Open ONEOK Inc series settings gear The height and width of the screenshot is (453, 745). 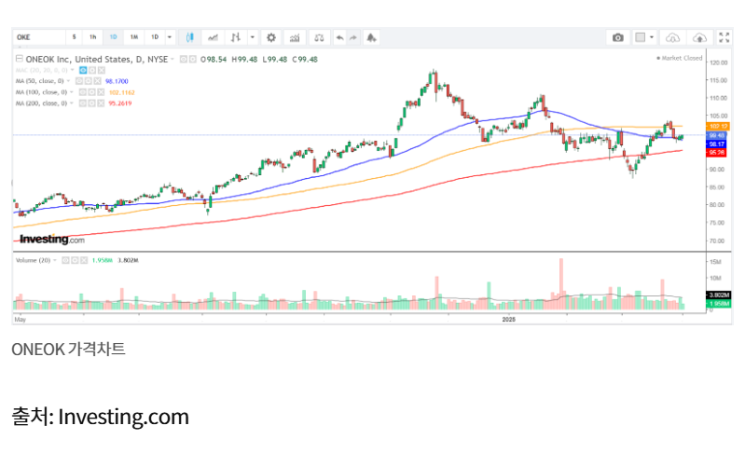point(192,60)
